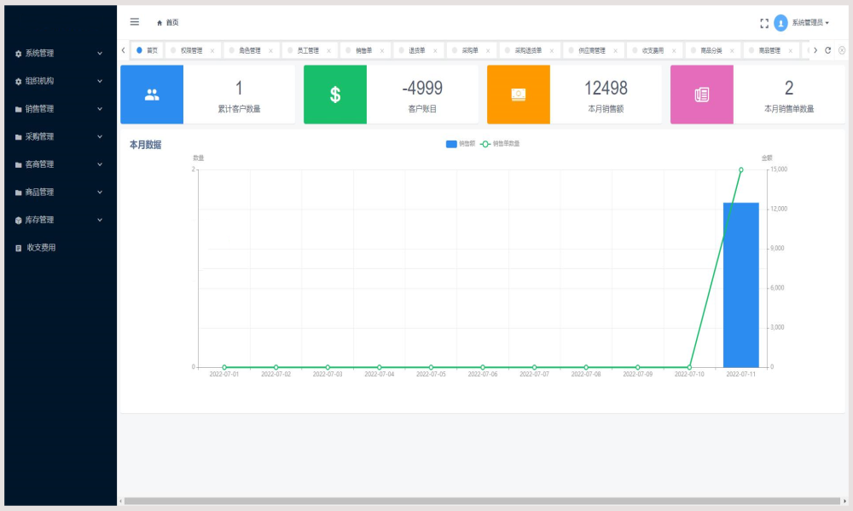Viewport: 853px width, 511px height.
Task: Close the 权限管理 tab
Action: tap(212, 51)
